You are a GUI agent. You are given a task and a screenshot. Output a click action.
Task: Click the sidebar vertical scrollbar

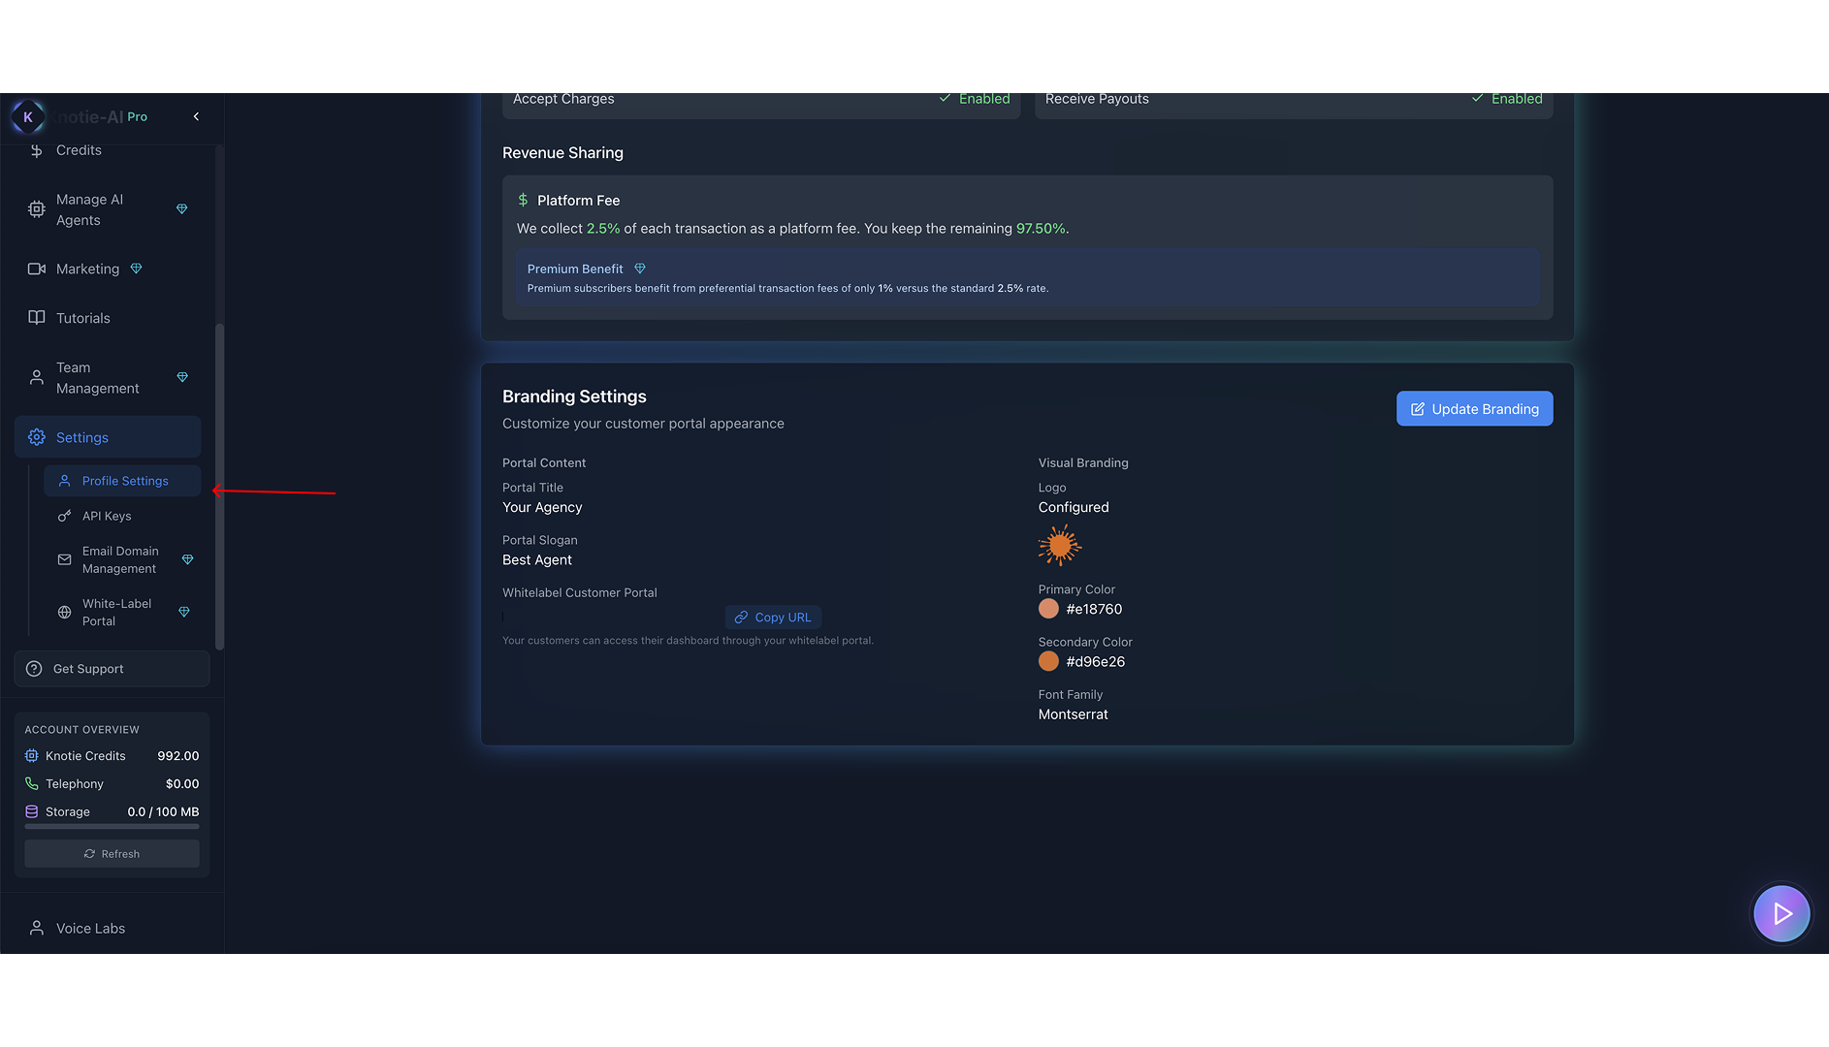click(219, 485)
